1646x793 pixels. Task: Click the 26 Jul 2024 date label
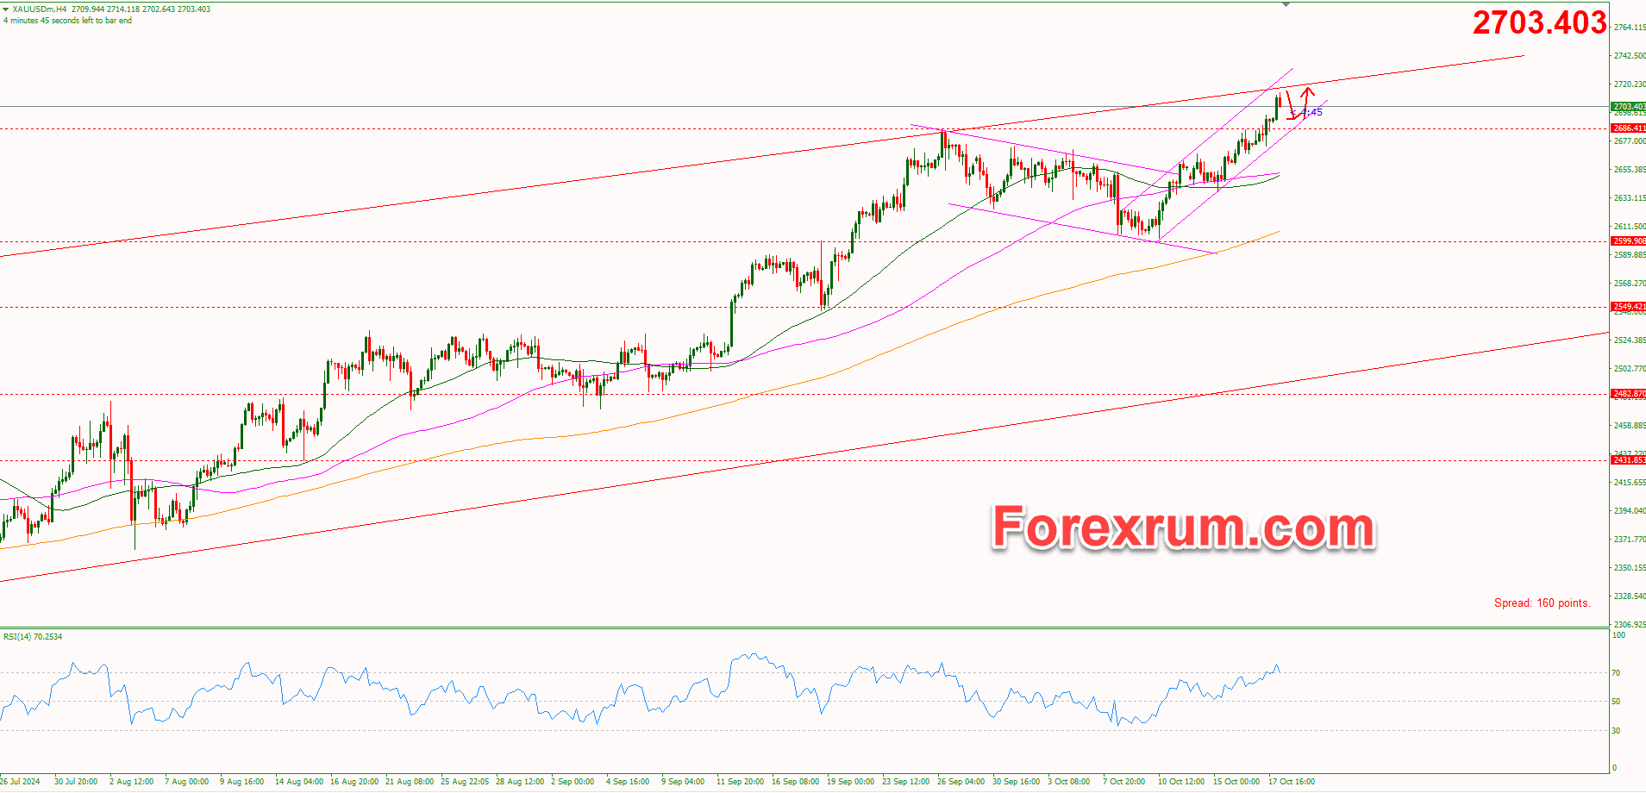coord(20,782)
